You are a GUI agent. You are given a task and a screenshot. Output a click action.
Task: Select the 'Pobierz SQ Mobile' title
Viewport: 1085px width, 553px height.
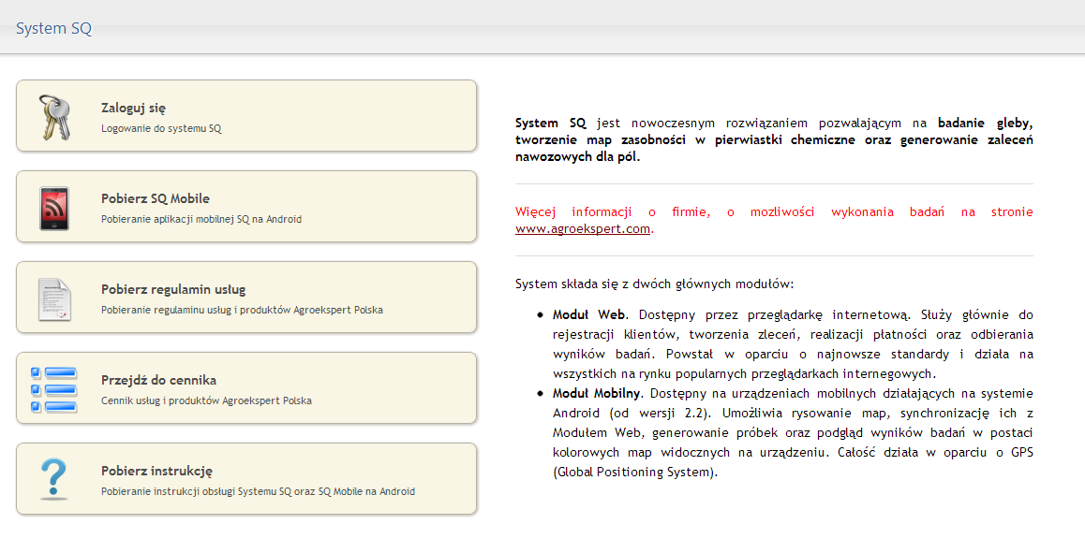coord(155,198)
